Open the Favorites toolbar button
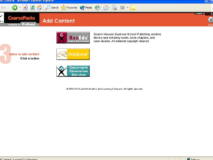The image size is (213, 160). pos(69,8)
